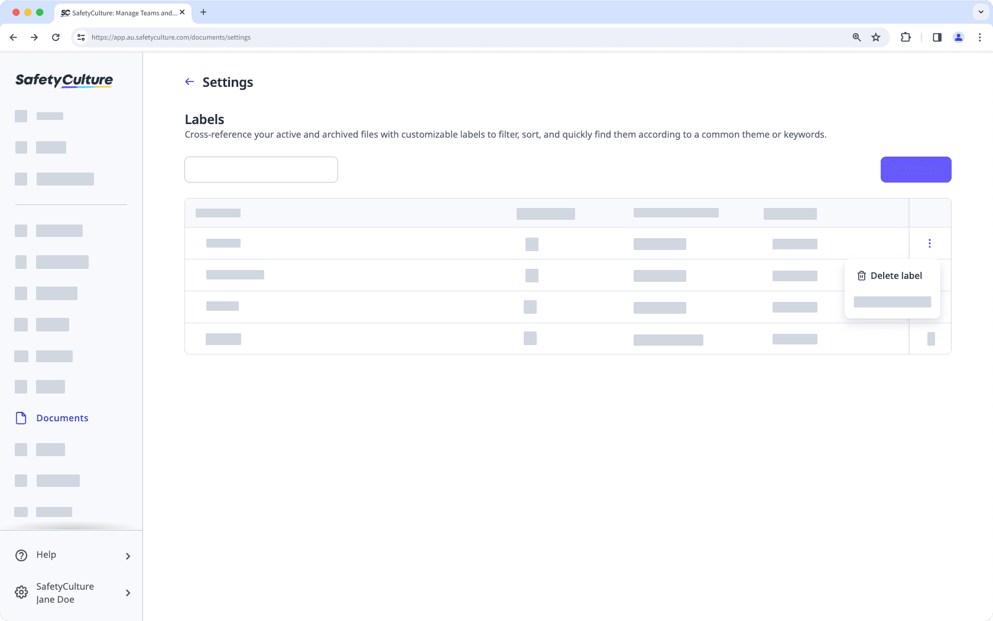The width and height of the screenshot is (993, 621).
Task: Click the back arrow beside Settings heading
Action: click(x=189, y=82)
